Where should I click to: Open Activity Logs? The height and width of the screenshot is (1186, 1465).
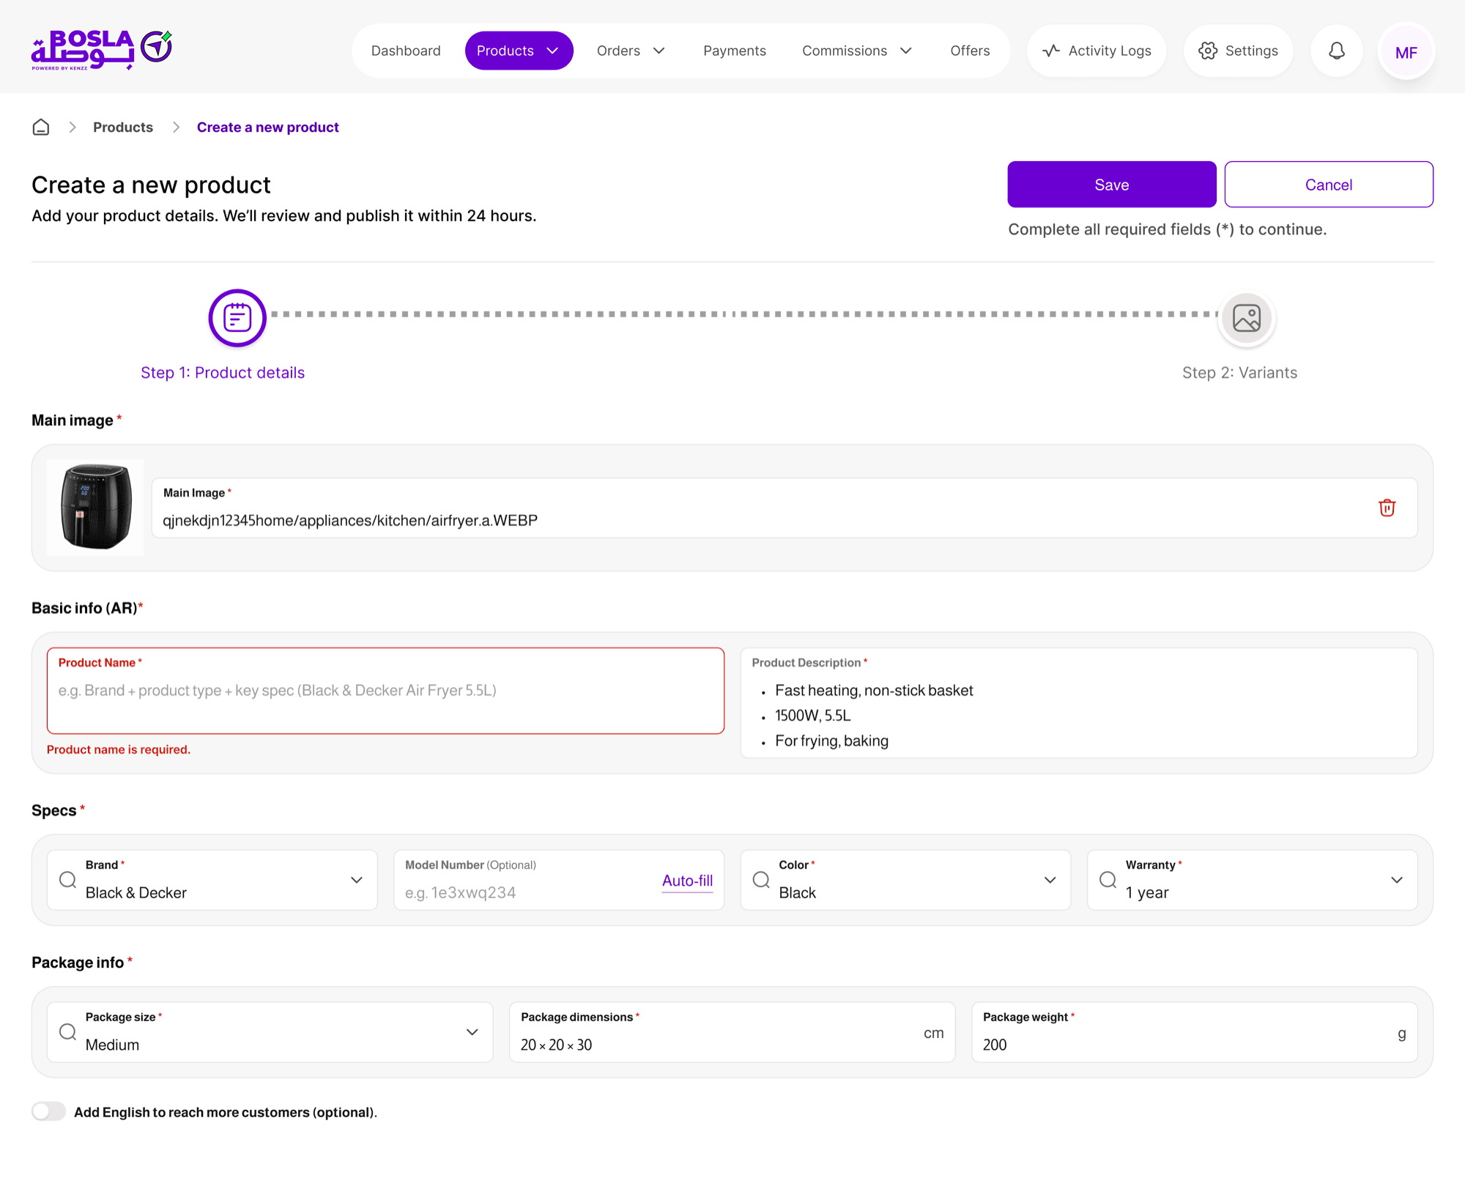click(1097, 51)
